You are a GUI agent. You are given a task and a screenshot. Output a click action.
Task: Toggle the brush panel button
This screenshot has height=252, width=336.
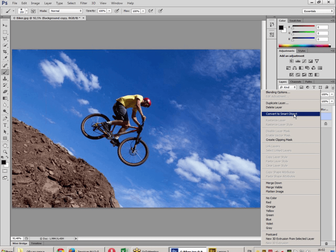coord(33,11)
